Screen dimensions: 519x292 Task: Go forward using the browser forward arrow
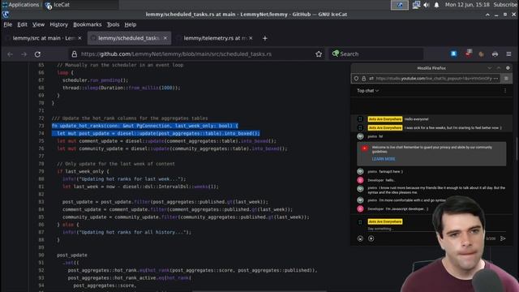pyautogui.click(x=24, y=54)
